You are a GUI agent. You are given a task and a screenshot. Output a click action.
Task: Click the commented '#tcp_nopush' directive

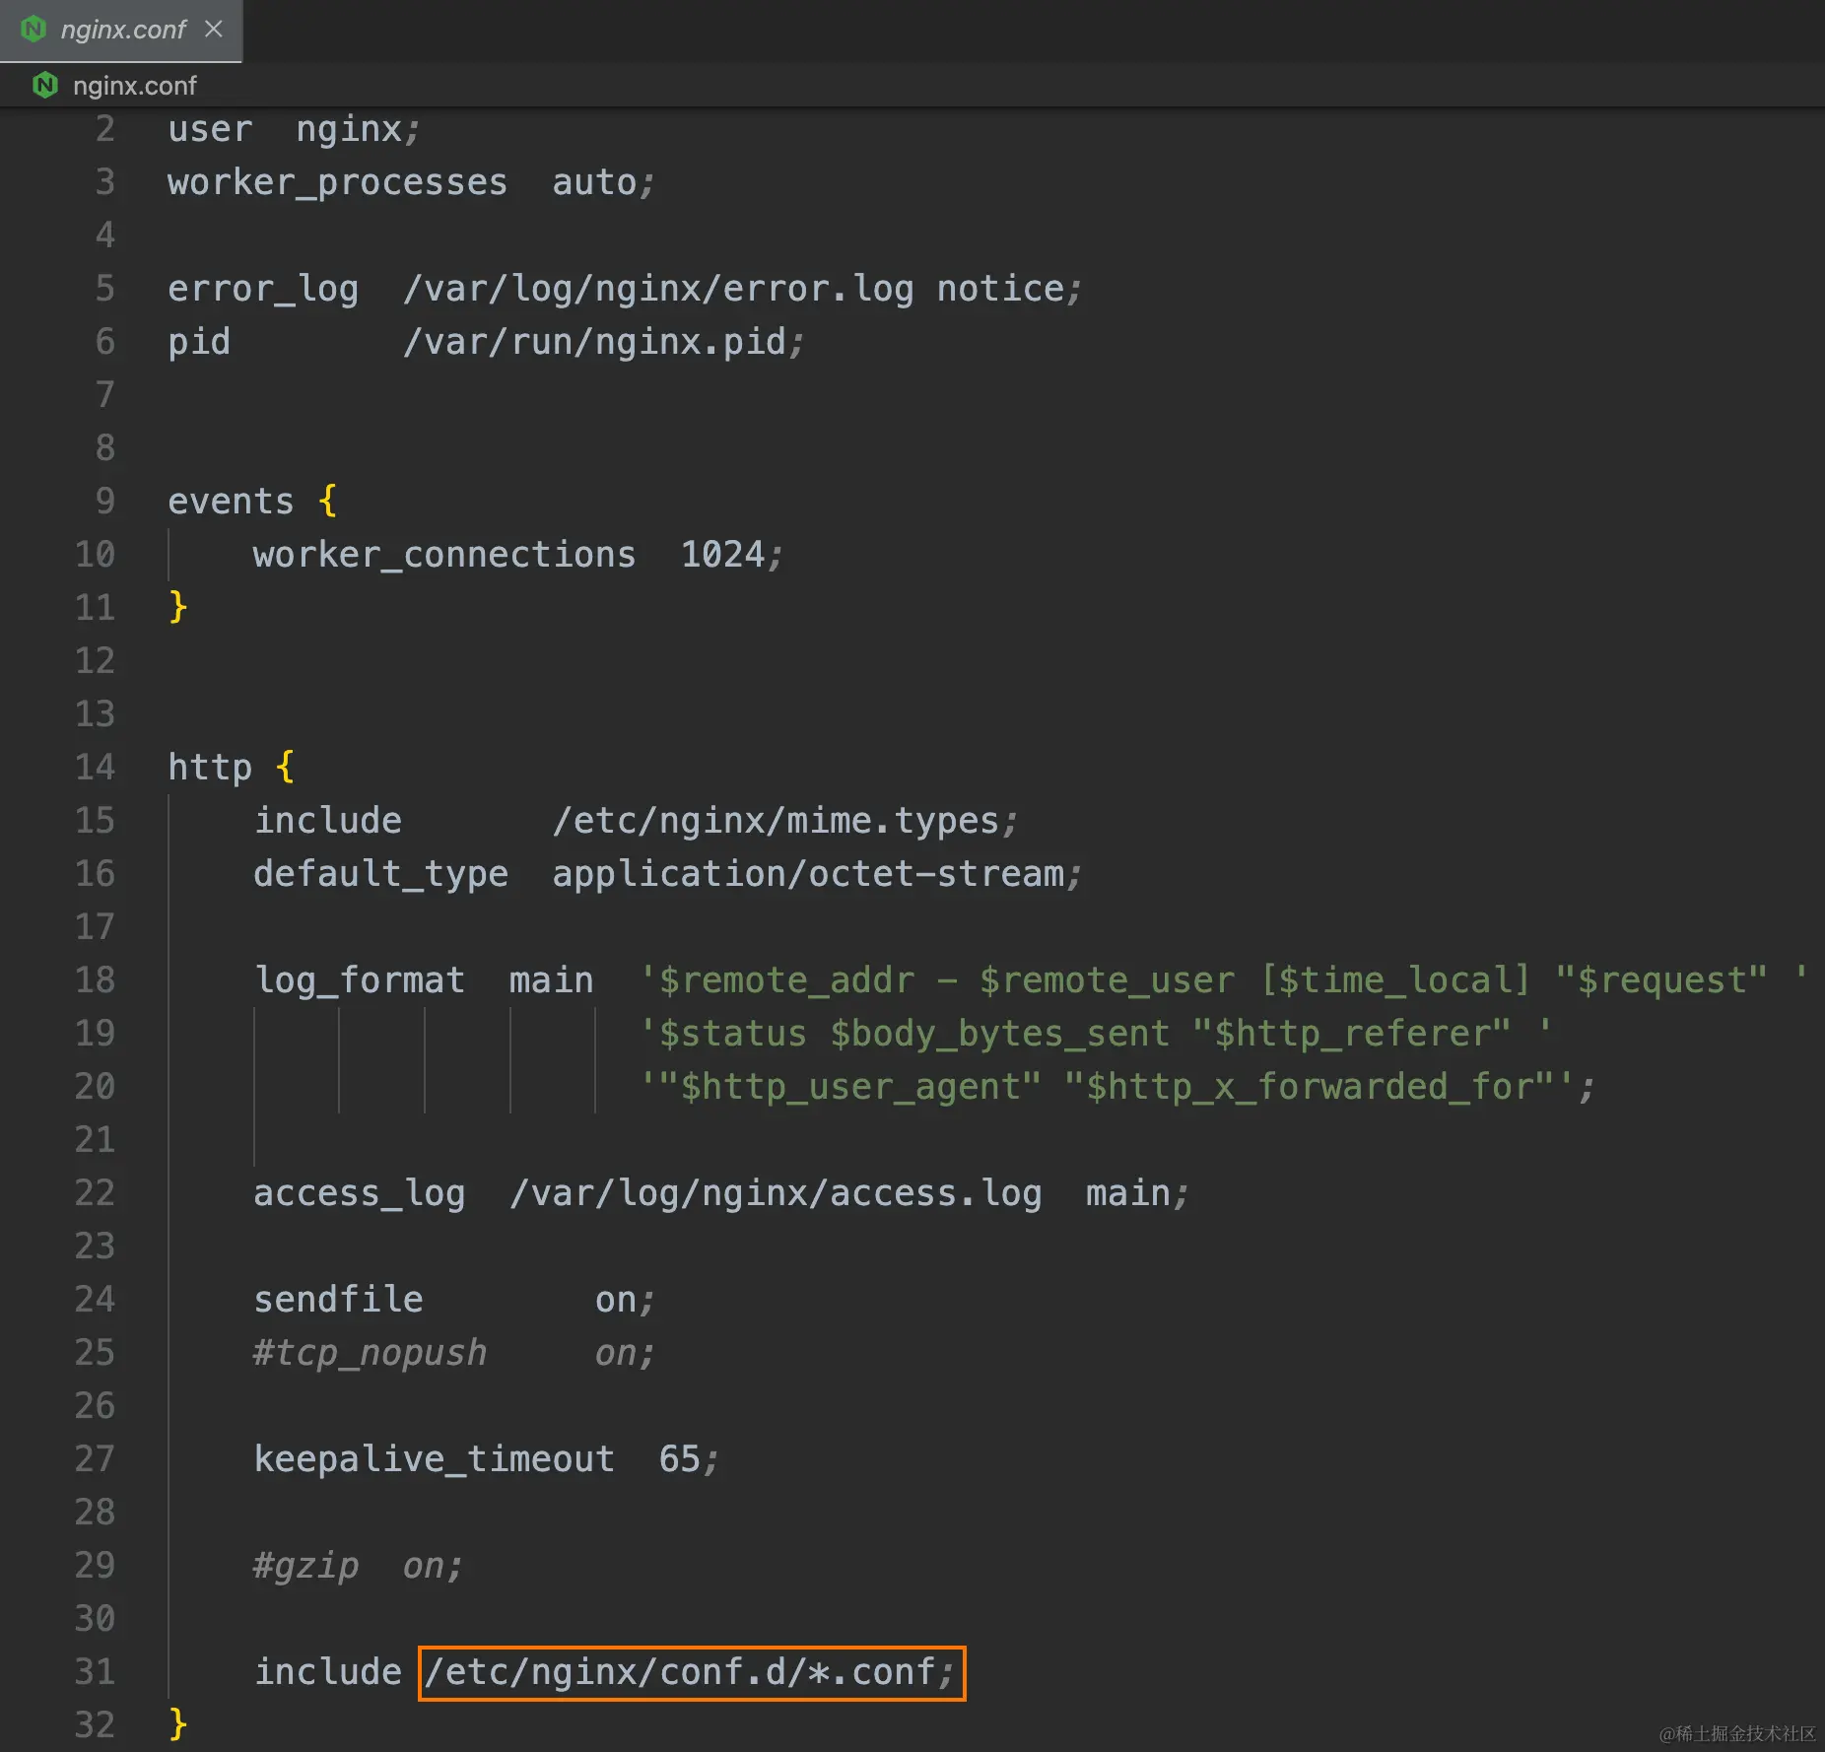371,1353
